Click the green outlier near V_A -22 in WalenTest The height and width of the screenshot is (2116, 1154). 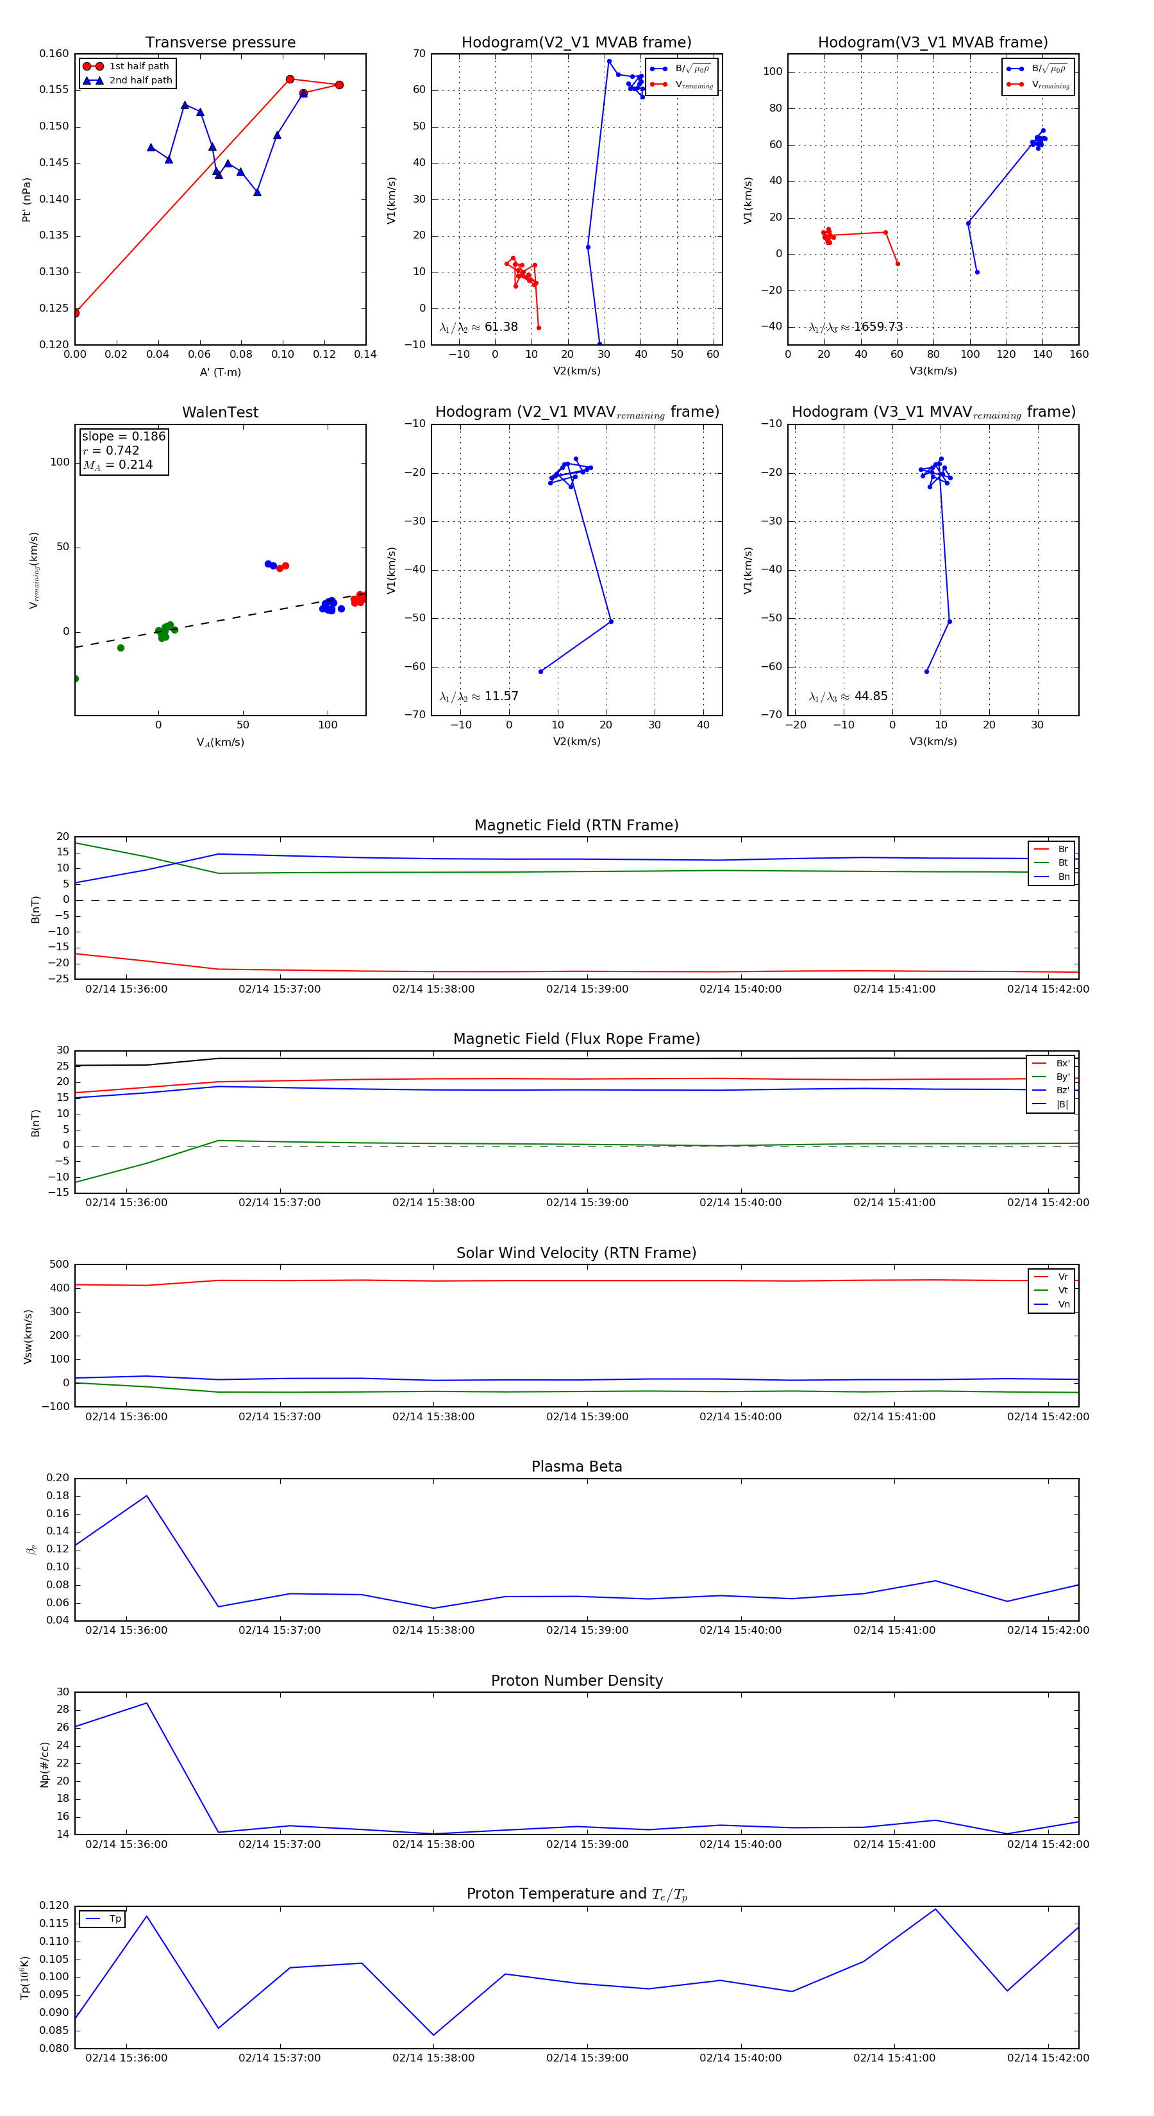(x=121, y=648)
